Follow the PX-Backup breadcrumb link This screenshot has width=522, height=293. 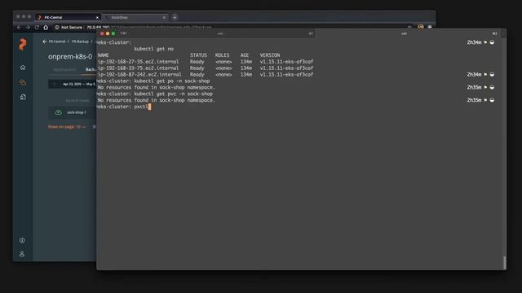(80, 42)
